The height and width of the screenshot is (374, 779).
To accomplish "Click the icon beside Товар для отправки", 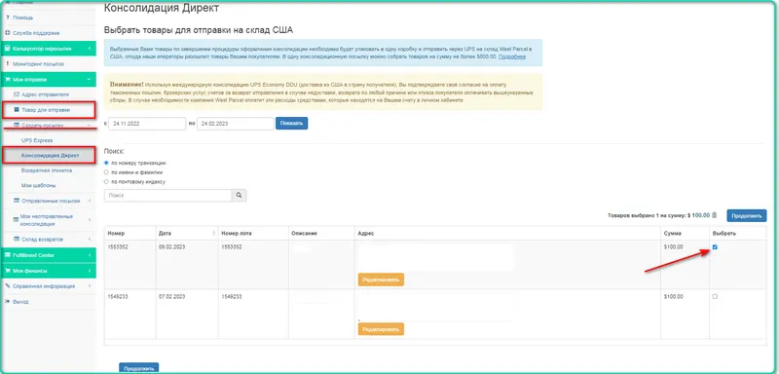I will [x=17, y=110].
